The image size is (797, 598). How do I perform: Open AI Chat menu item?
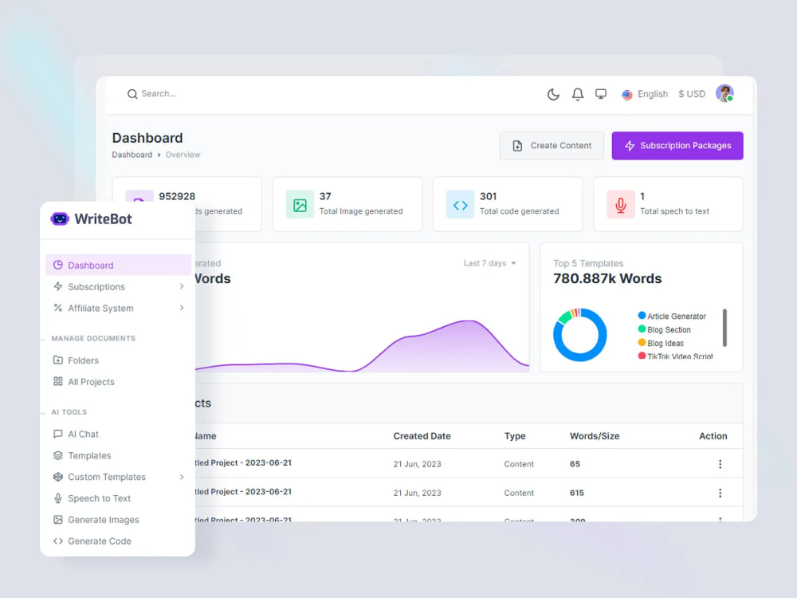(x=119, y=434)
